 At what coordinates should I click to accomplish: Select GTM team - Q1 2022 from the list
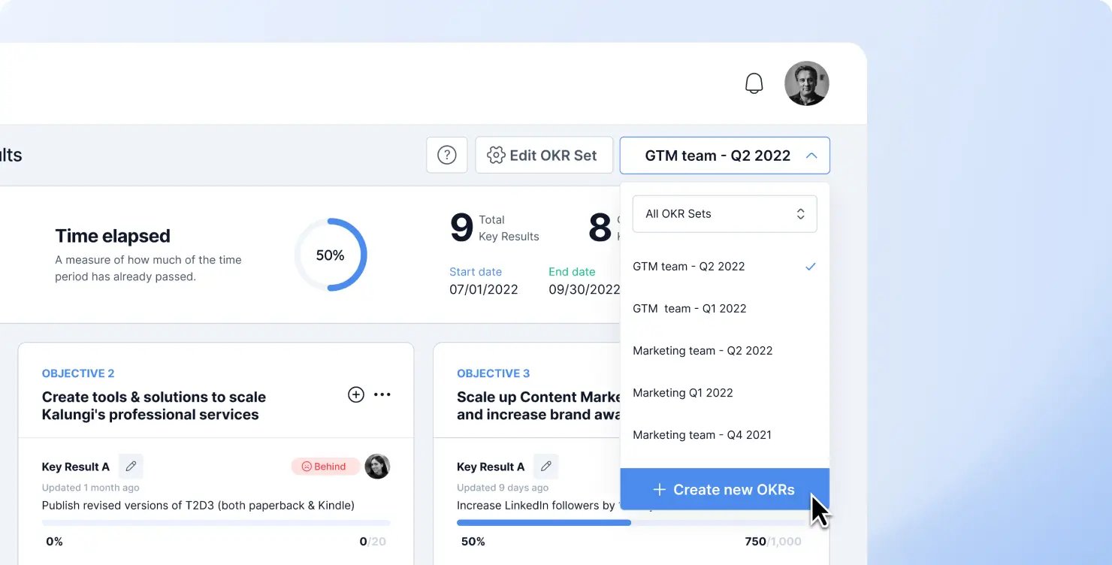[x=689, y=308]
